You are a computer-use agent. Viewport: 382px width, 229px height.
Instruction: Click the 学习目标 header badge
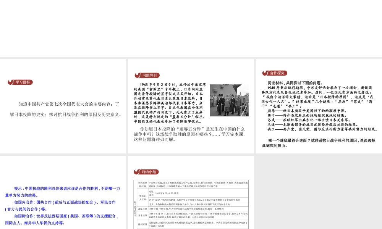(x=20, y=82)
